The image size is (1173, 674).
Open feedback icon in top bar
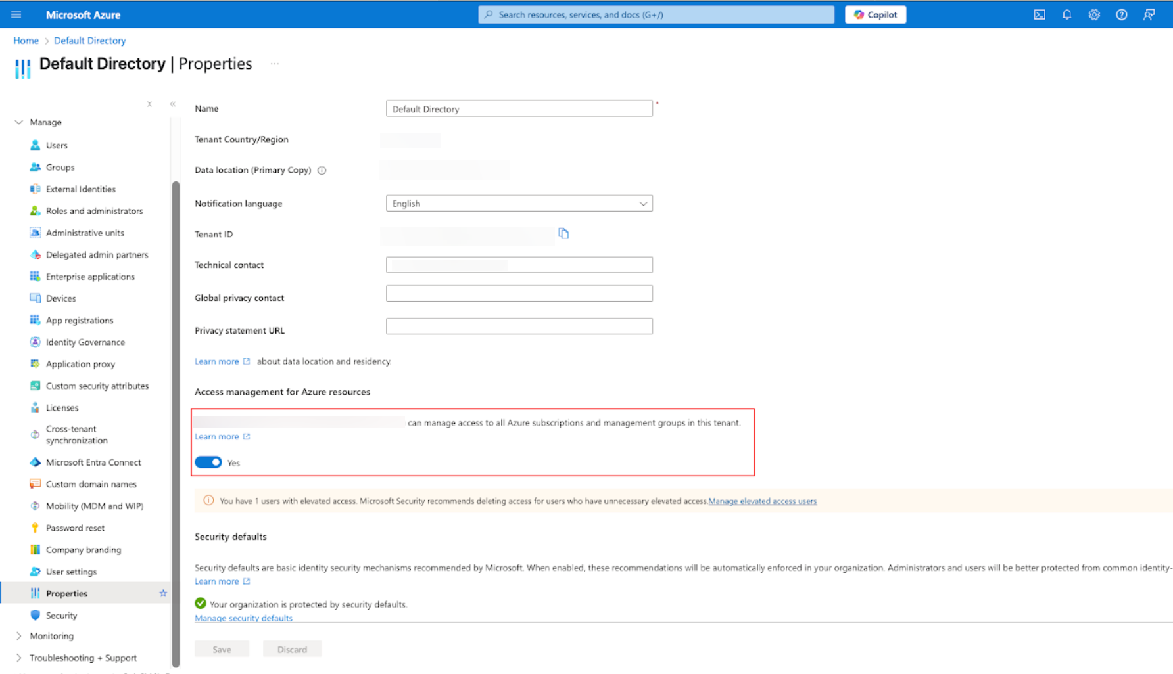[x=1149, y=14]
